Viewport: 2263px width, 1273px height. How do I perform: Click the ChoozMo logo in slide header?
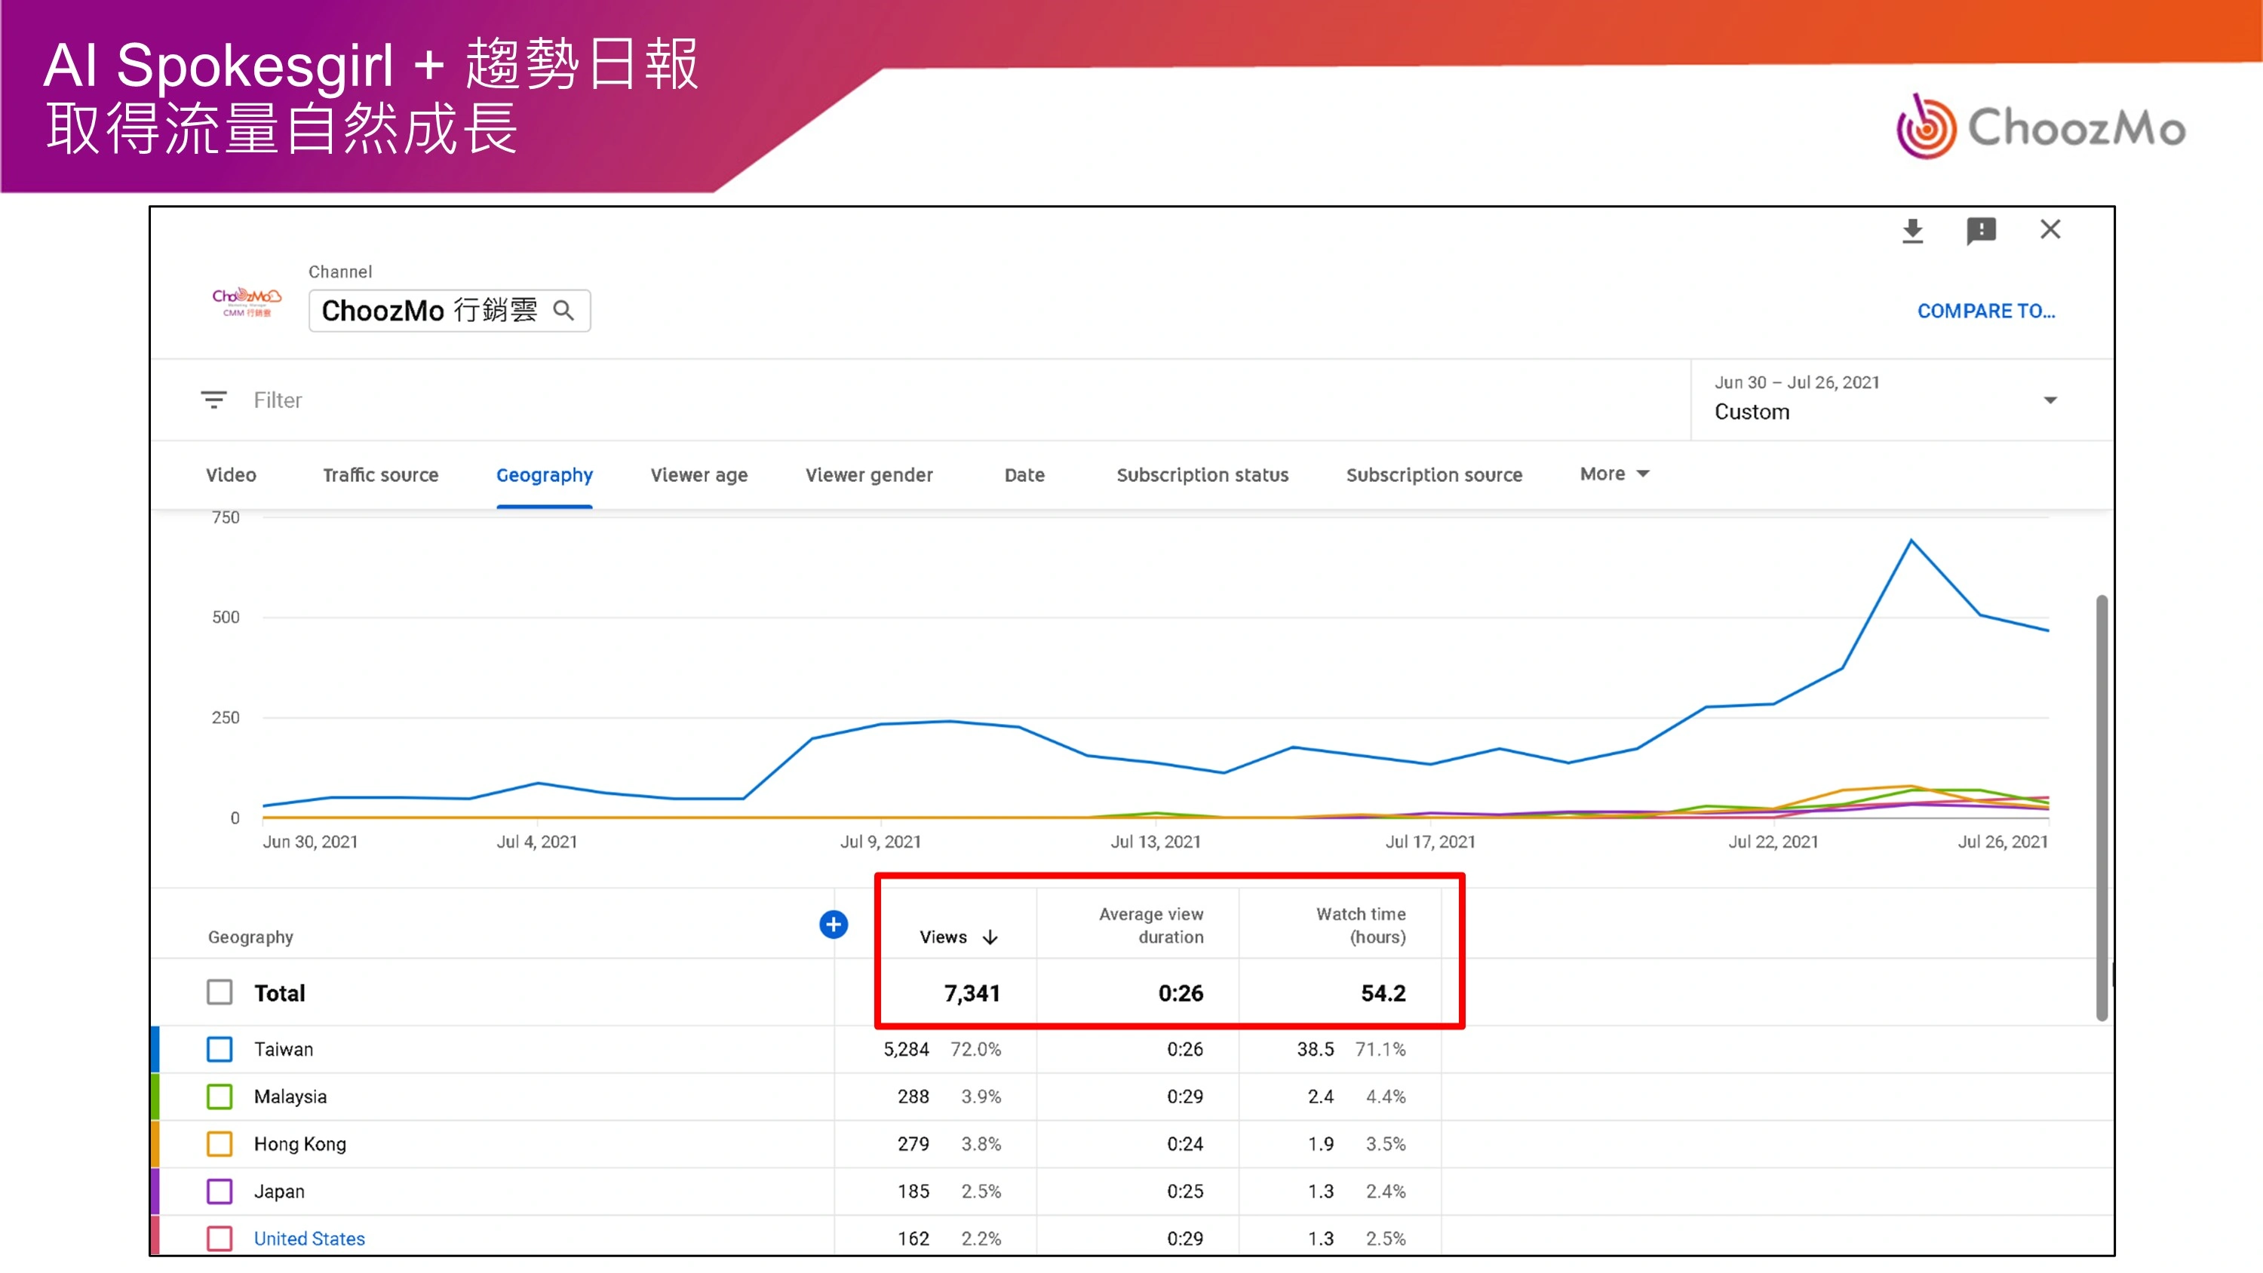coord(2039,128)
